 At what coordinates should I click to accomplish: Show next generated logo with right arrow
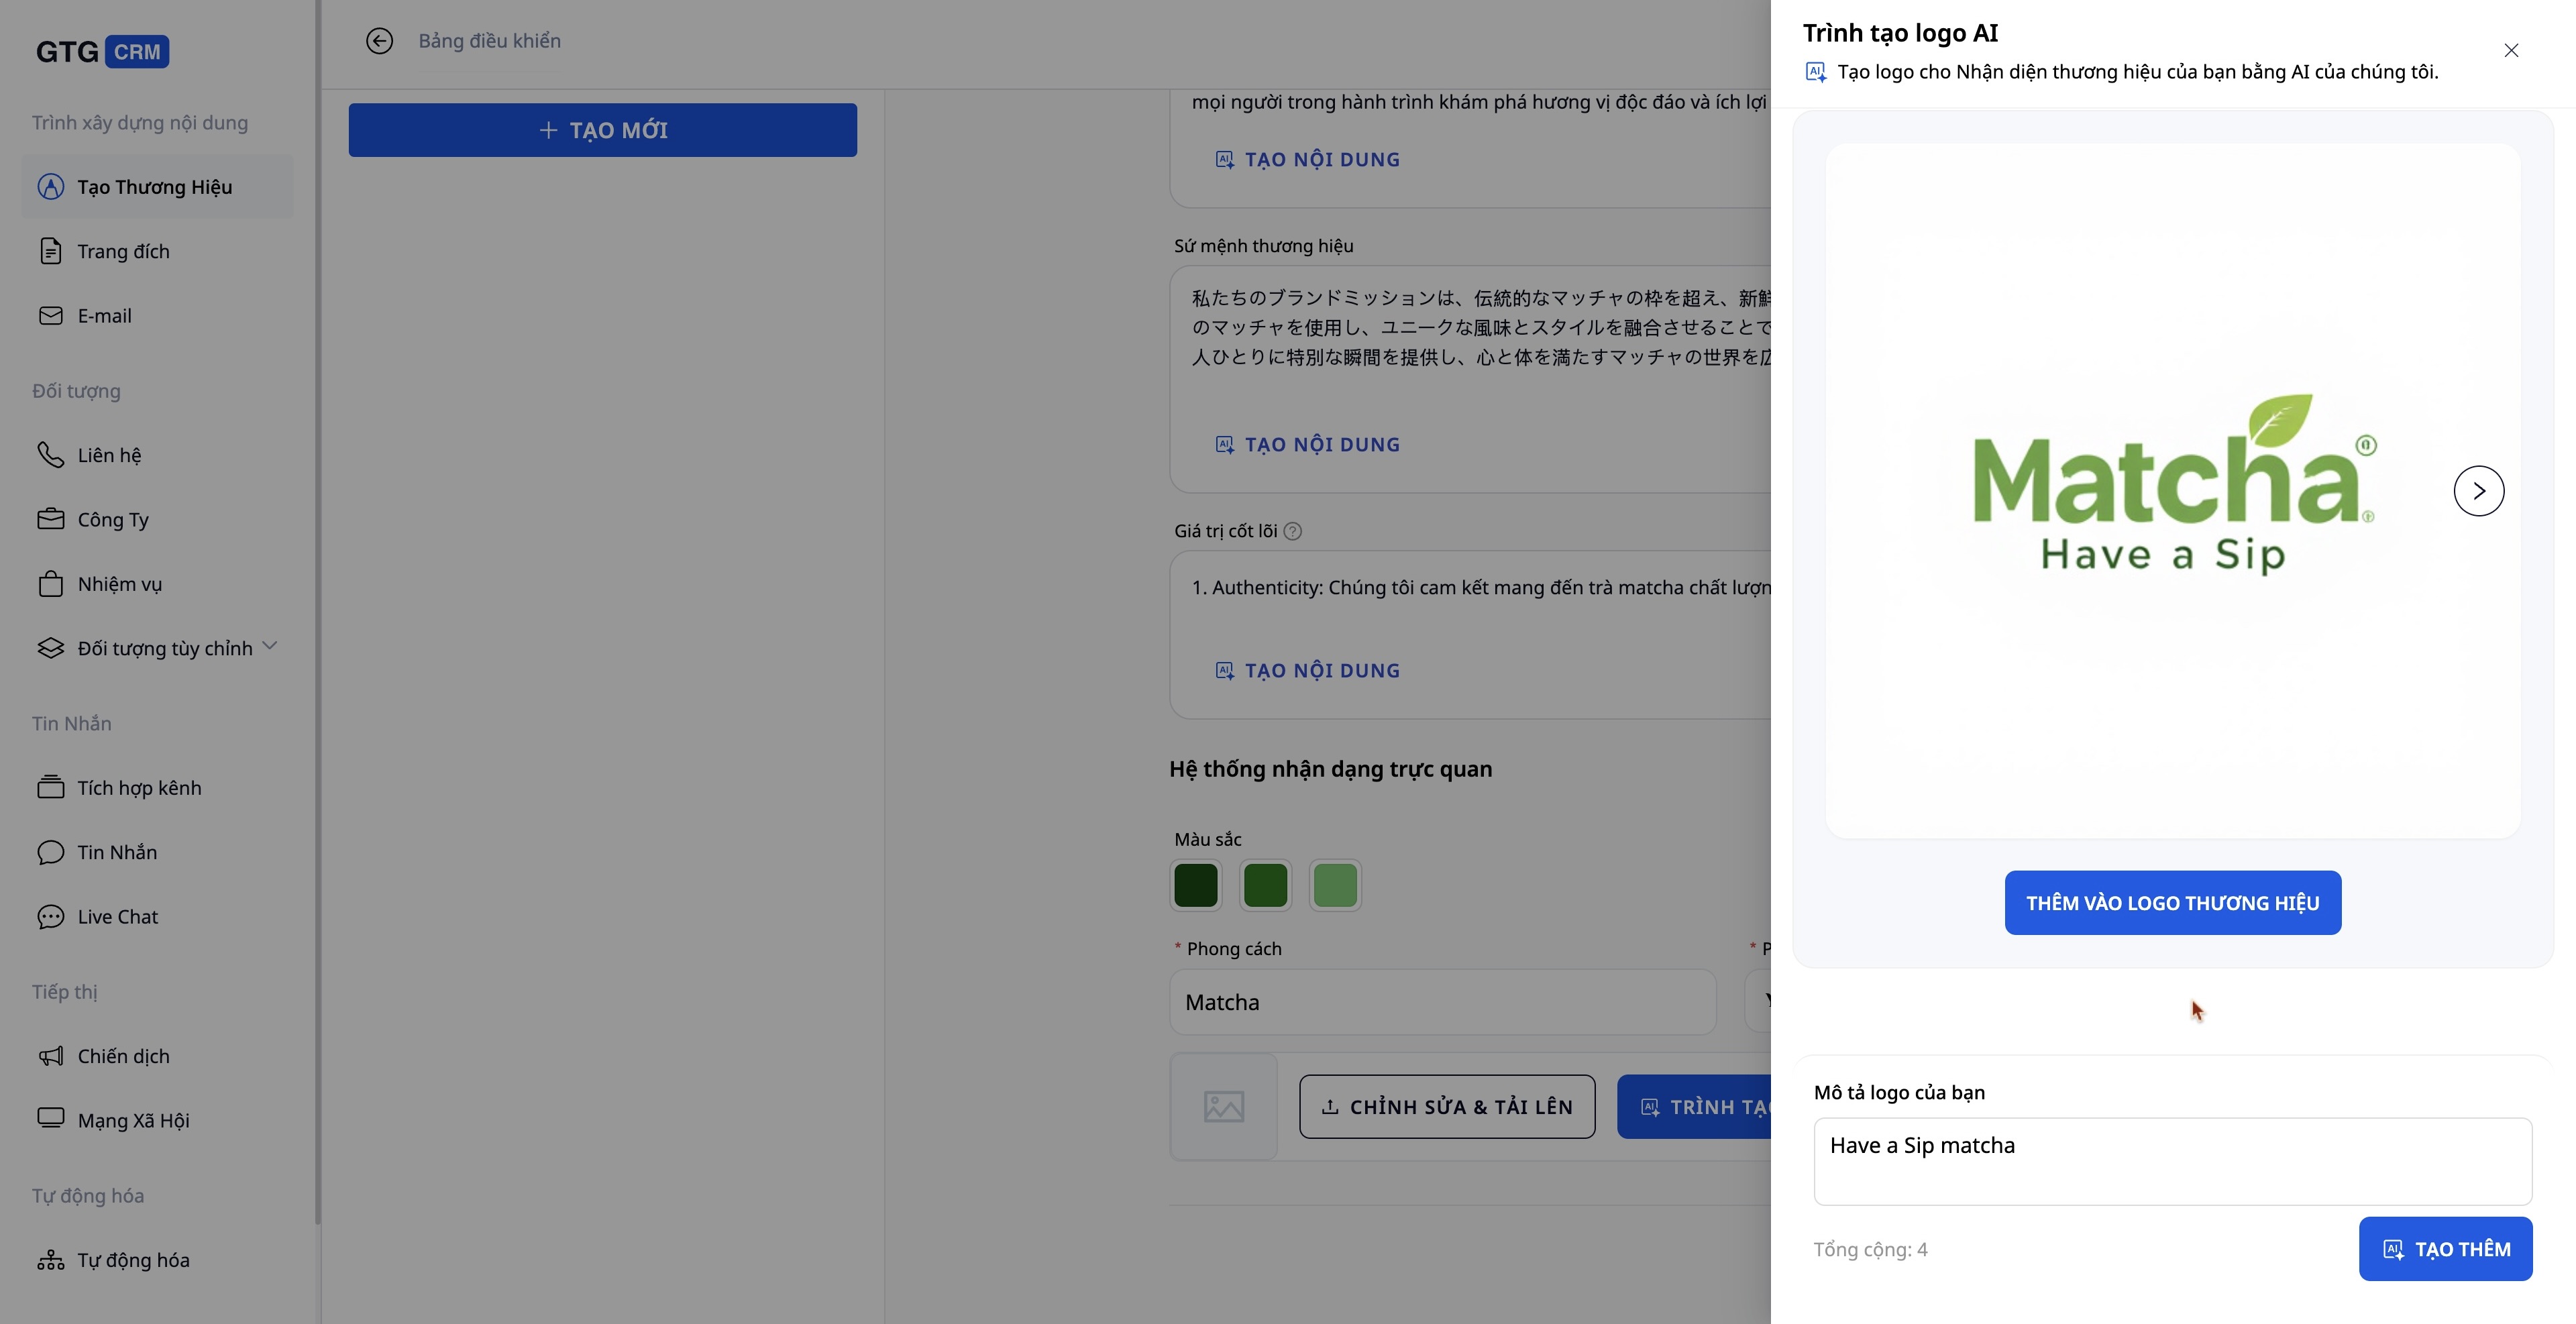pyautogui.click(x=2478, y=491)
